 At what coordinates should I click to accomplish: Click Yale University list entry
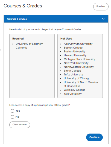73,94
